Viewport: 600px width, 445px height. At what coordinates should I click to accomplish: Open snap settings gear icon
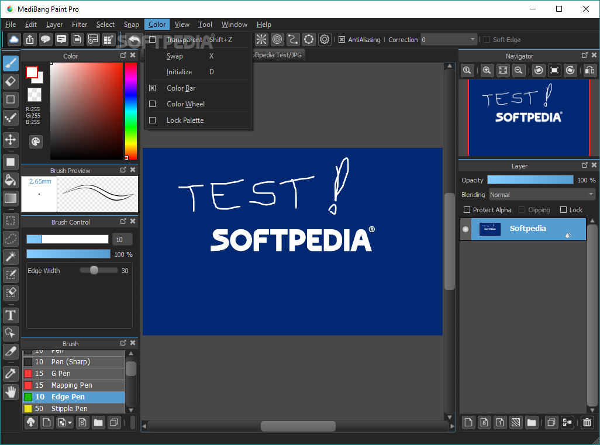coord(325,39)
